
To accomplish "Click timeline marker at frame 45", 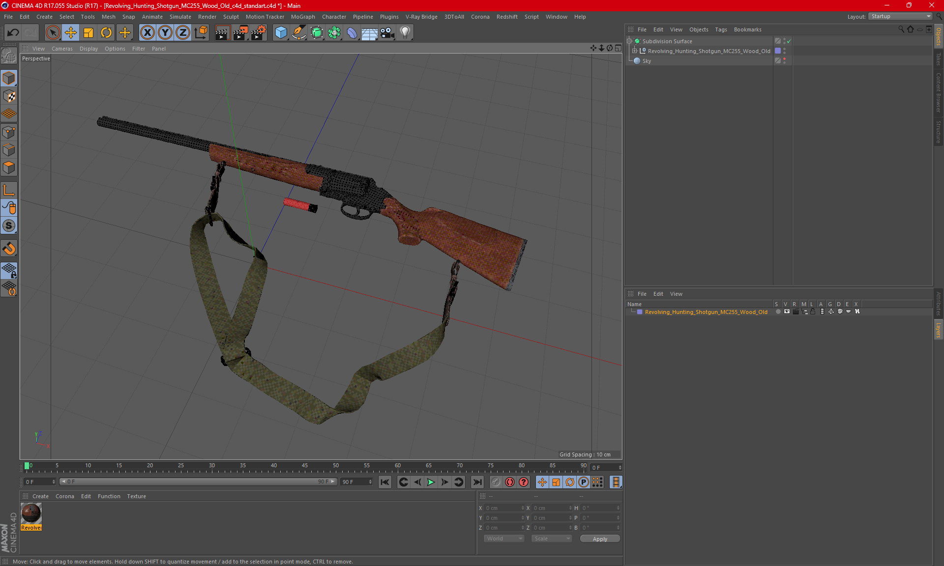I will (x=305, y=466).
